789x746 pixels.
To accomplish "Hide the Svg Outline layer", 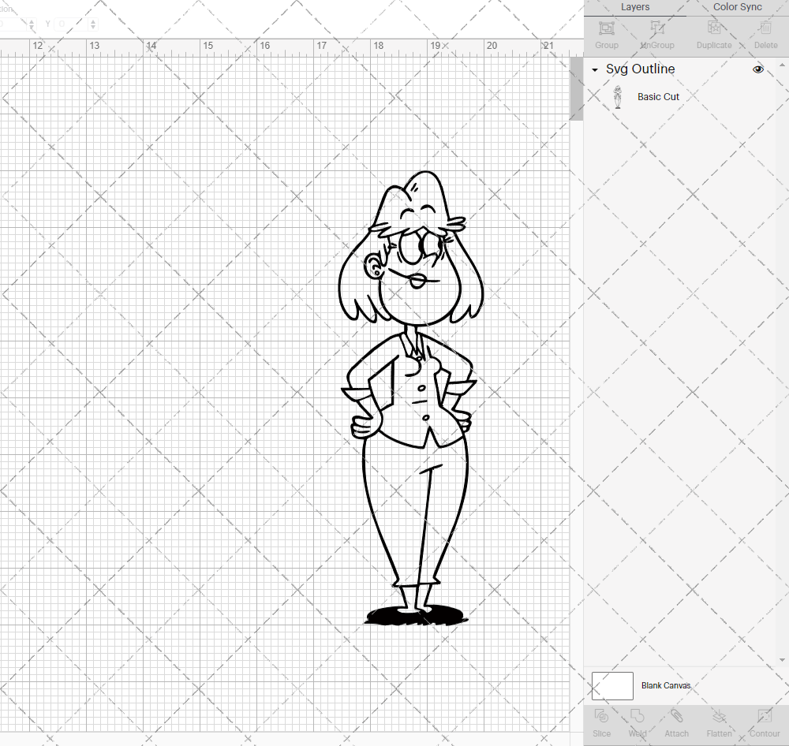I will tap(757, 69).
